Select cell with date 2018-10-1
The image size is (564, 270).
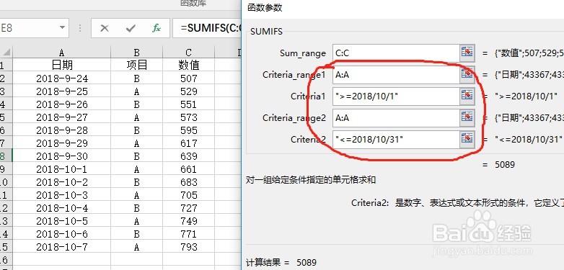click(x=62, y=168)
